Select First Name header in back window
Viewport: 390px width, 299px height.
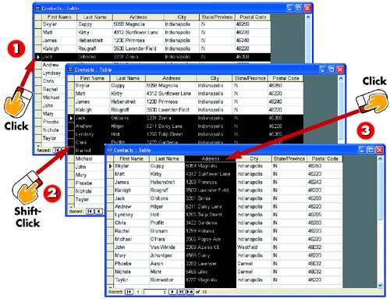tap(59, 17)
